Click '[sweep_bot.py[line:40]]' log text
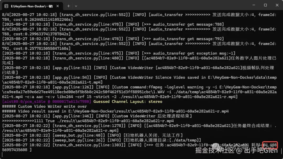 pos(79,135)
